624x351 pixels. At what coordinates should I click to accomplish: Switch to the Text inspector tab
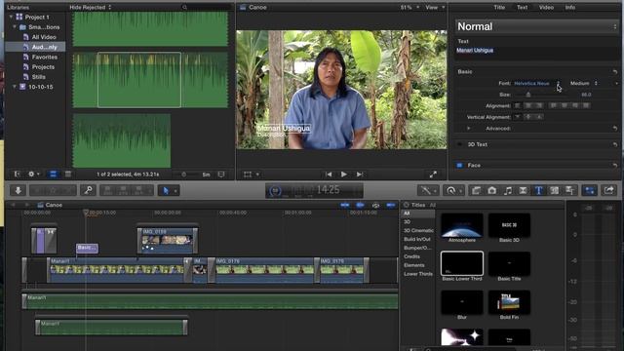[x=523, y=7]
